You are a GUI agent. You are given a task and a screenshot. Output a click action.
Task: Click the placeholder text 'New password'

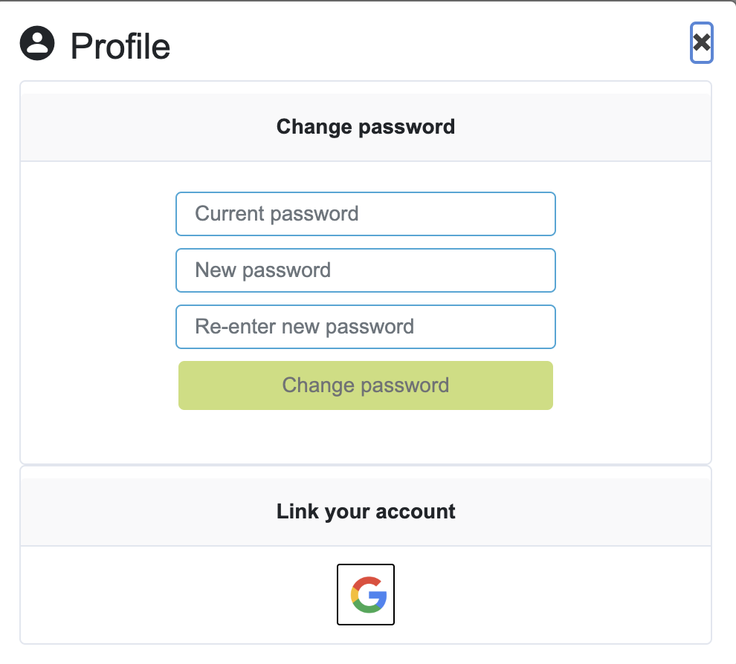coord(263,270)
